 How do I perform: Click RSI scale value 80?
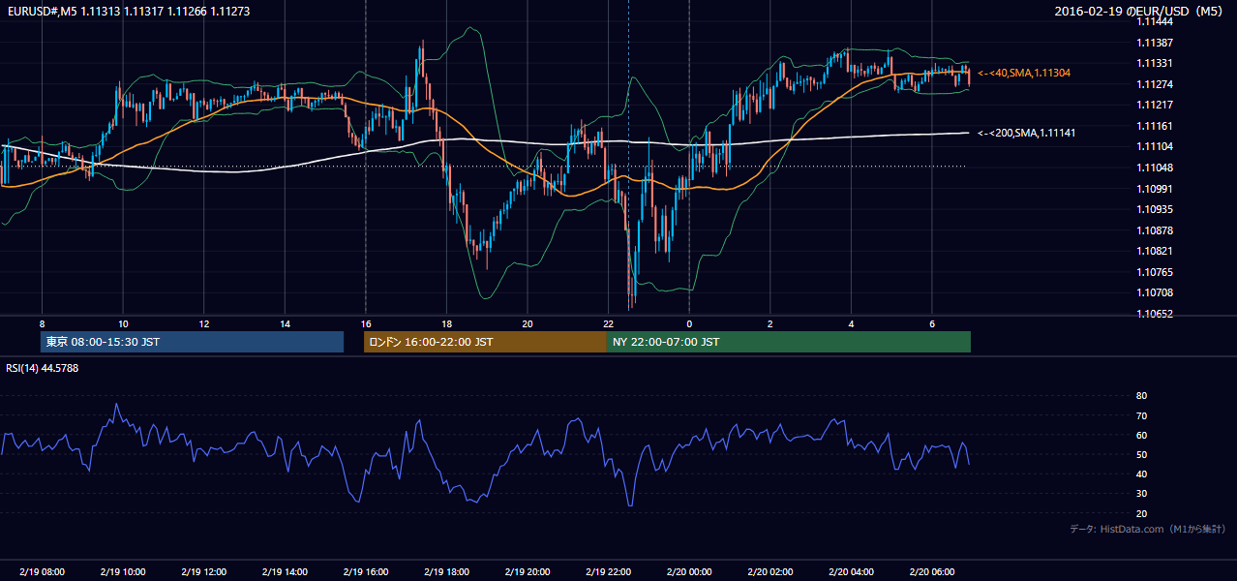click(1142, 396)
